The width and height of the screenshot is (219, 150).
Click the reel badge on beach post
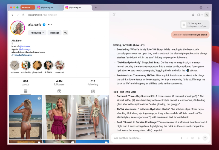coord(39,98)
